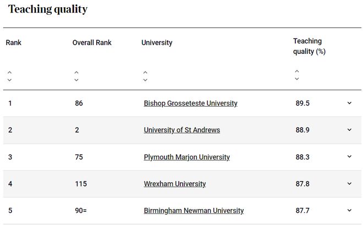363x225 pixels.
Task: Visit Plymouth Marjon University page
Action: pos(187,157)
